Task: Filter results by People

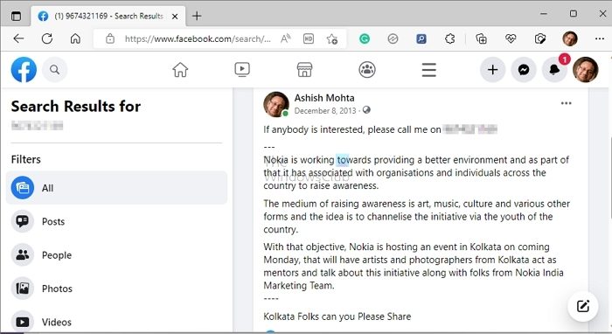Action: point(116,254)
